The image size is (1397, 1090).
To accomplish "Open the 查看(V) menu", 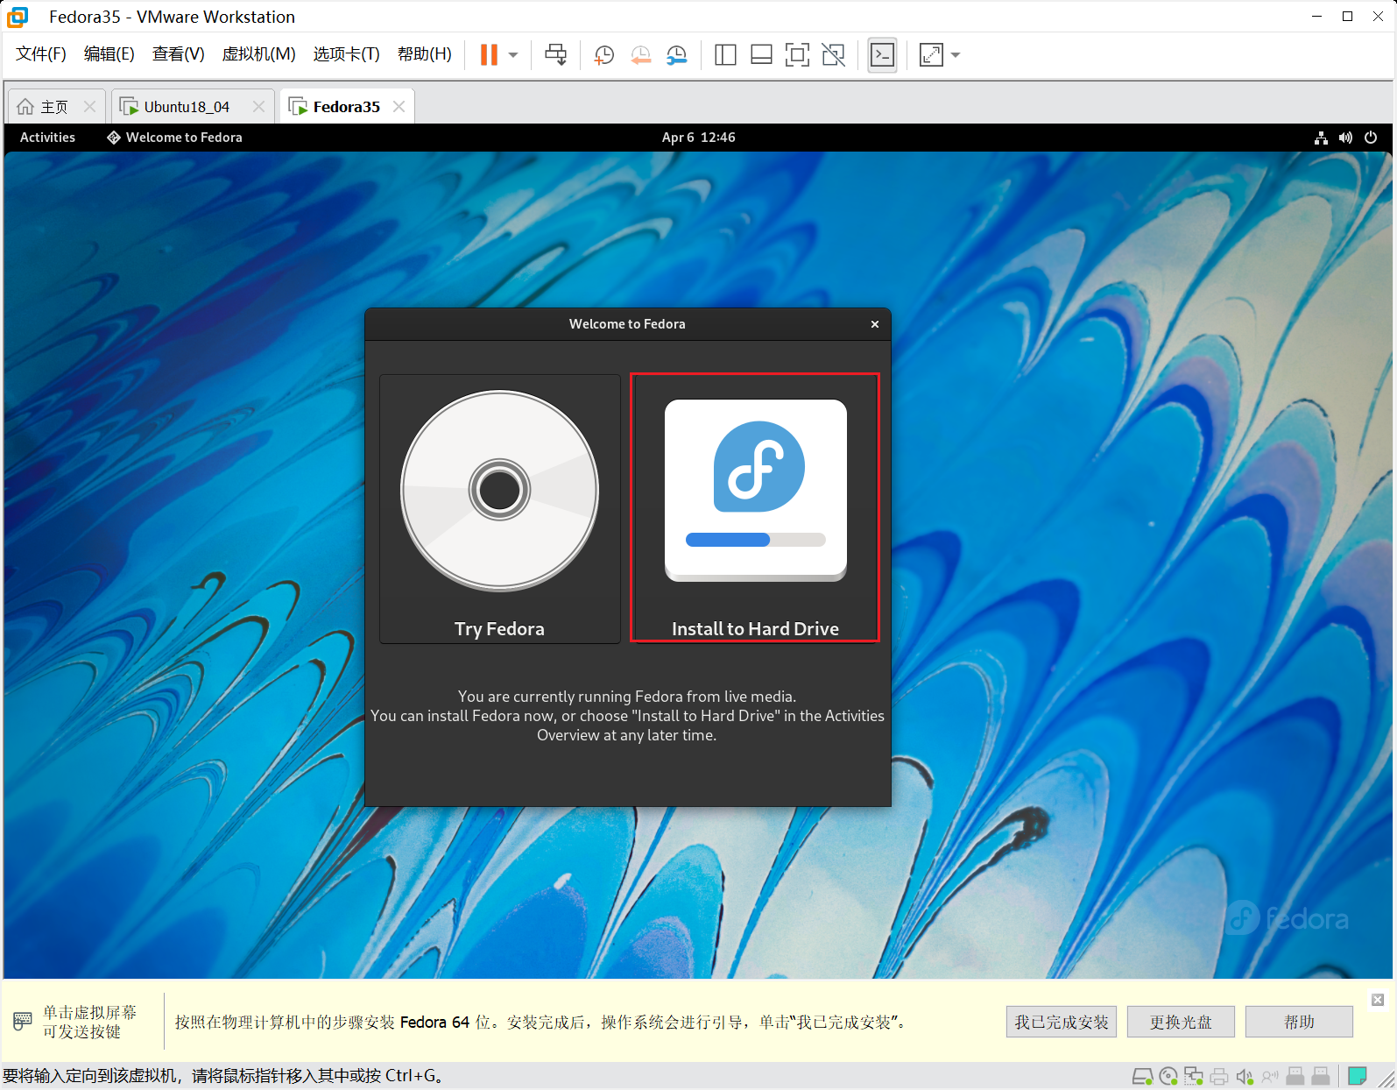I will (x=178, y=54).
